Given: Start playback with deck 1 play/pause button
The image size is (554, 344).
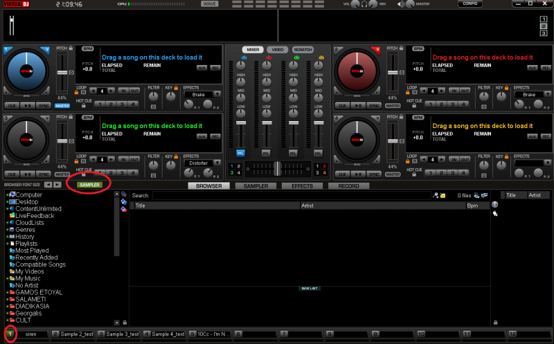Looking at the screenshot, I should 28,106.
